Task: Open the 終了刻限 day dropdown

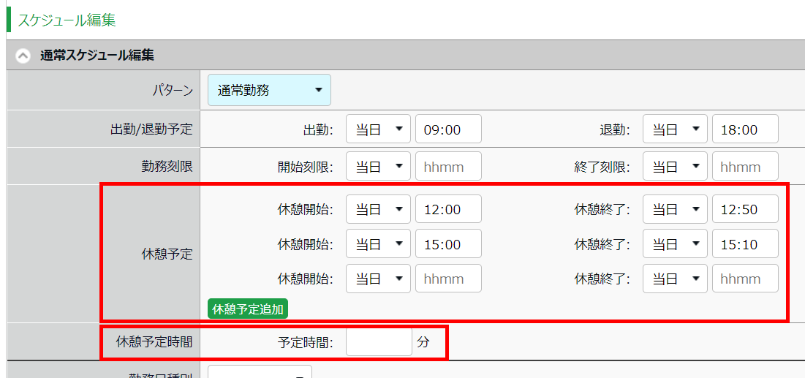Action: (675, 167)
